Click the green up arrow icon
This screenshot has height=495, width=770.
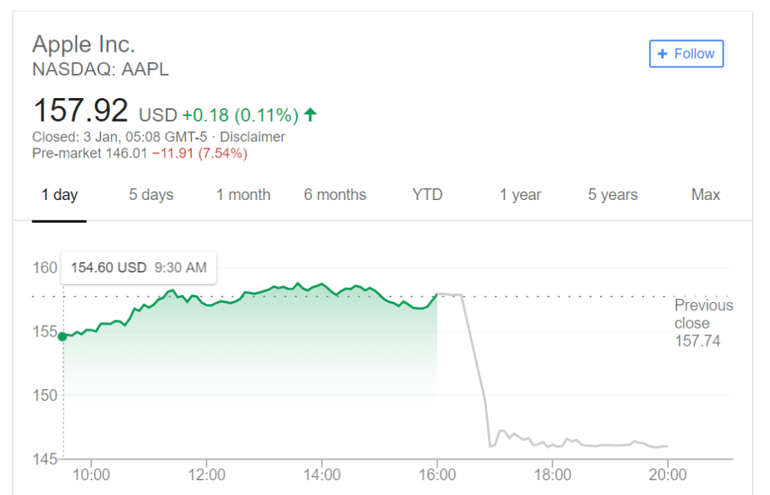point(310,115)
